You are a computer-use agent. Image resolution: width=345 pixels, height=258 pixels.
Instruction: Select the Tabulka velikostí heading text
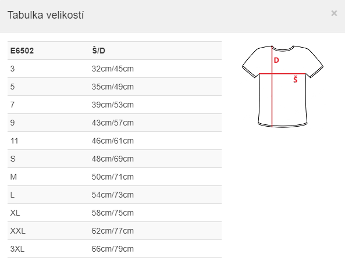(45, 15)
